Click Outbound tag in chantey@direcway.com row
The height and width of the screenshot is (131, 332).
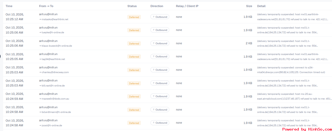(x=160, y=70)
